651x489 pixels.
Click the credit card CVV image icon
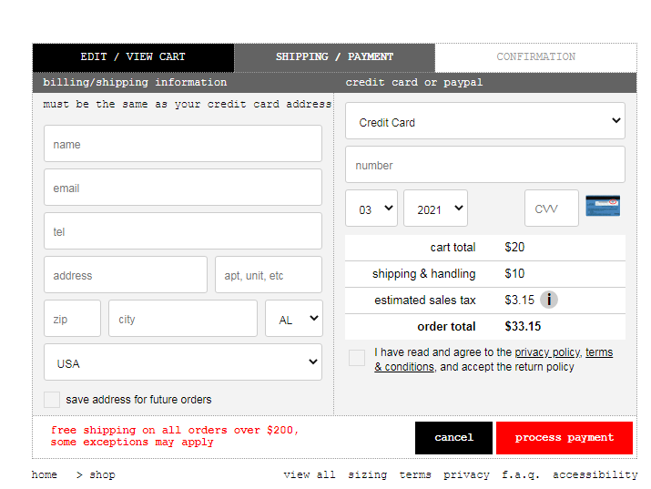coord(602,207)
